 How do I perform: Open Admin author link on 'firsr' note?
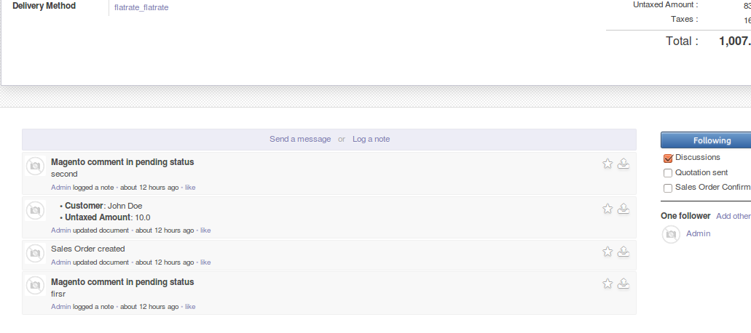61,307
